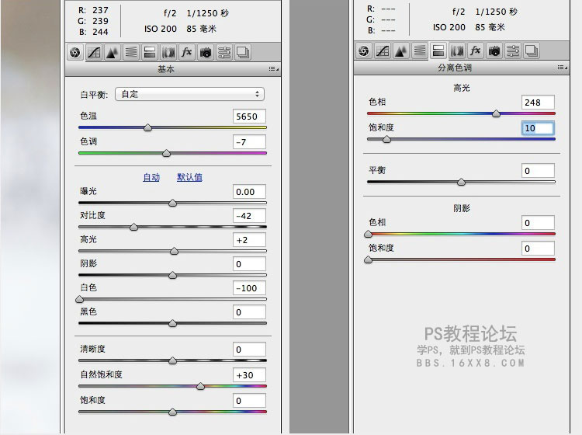This screenshot has height=435, width=582.
Task: Click the shadows 饱和度 value field
Action: 538,249
